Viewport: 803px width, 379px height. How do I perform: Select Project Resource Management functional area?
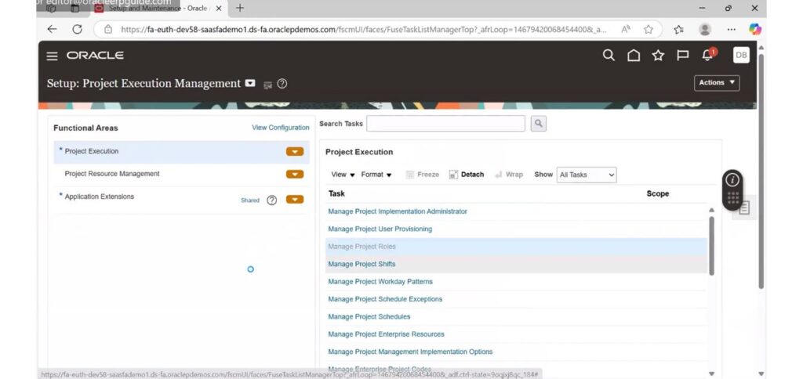[x=112, y=174]
